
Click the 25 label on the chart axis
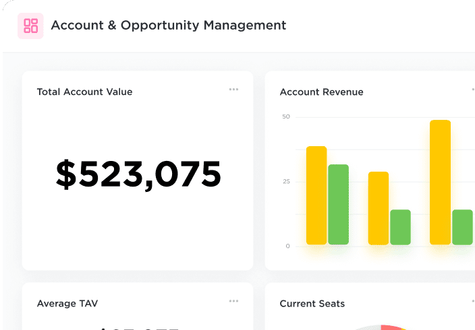point(286,182)
